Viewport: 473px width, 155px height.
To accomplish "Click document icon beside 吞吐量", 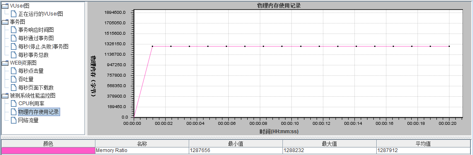I will (13, 79).
